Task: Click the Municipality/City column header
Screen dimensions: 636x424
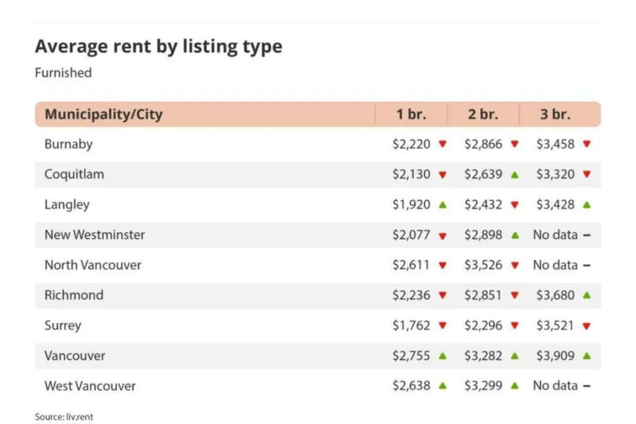Action: [104, 114]
